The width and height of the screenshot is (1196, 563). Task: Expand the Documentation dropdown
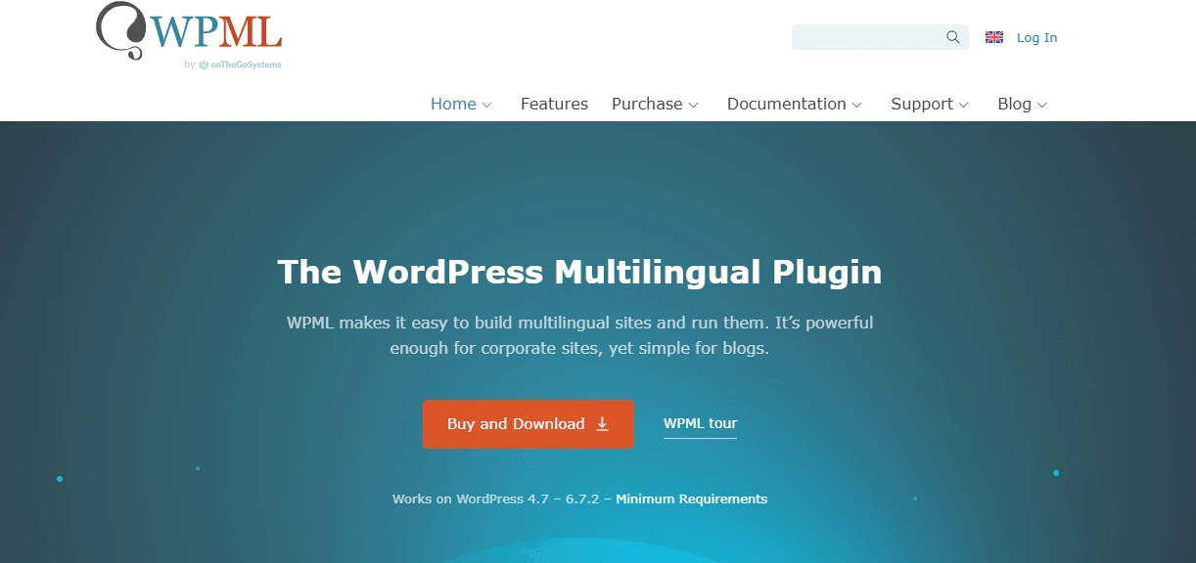tap(859, 105)
